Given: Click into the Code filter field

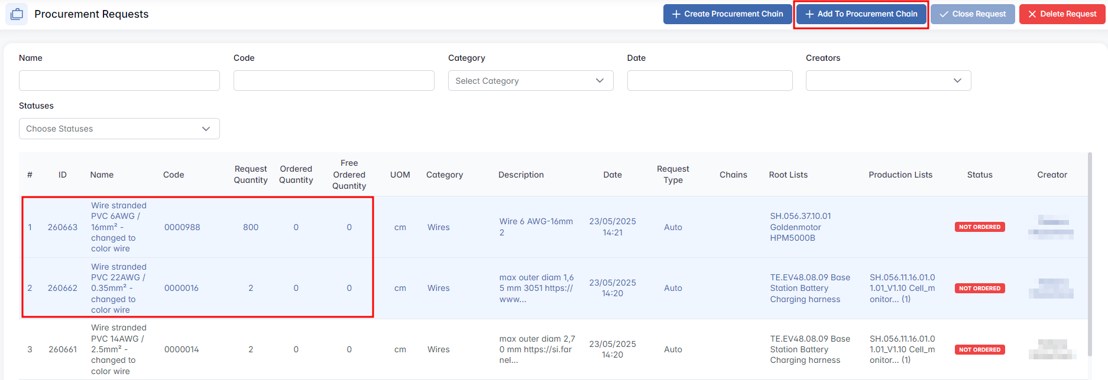Looking at the screenshot, I should coord(333,81).
